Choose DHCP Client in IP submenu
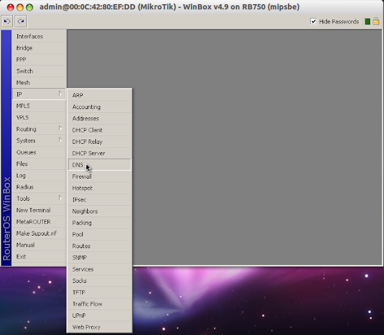The image size is (384, 335). (x=100, y=130)
